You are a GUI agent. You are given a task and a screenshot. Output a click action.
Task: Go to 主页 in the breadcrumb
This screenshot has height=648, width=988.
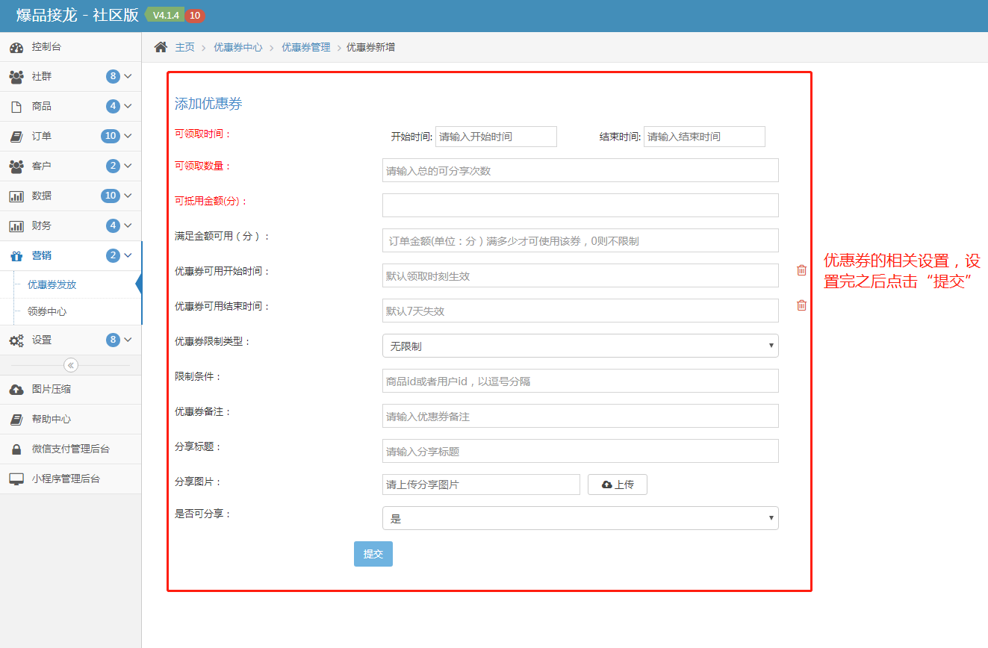point(184,47)
